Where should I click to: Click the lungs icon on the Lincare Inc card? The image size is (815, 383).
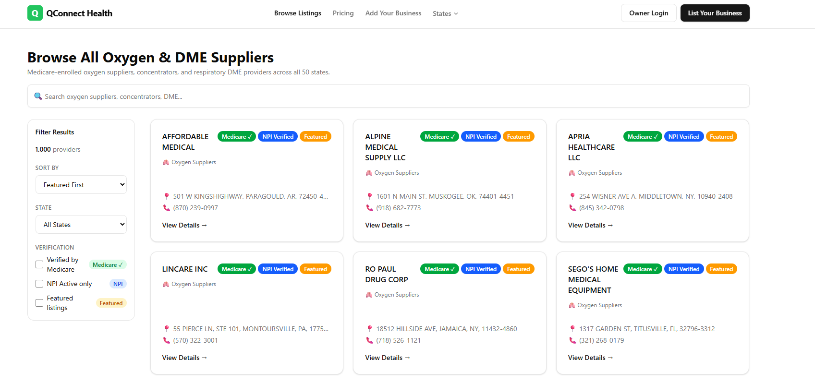click(166, 284)
